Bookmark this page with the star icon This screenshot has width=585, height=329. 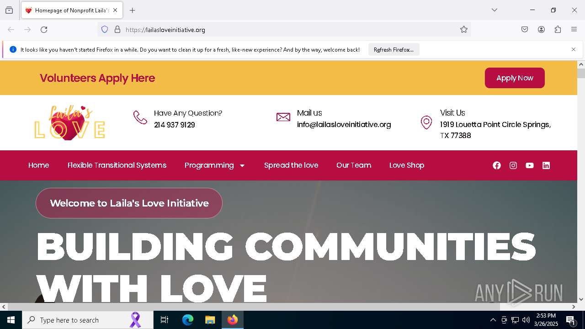click(x=464, y=30)
